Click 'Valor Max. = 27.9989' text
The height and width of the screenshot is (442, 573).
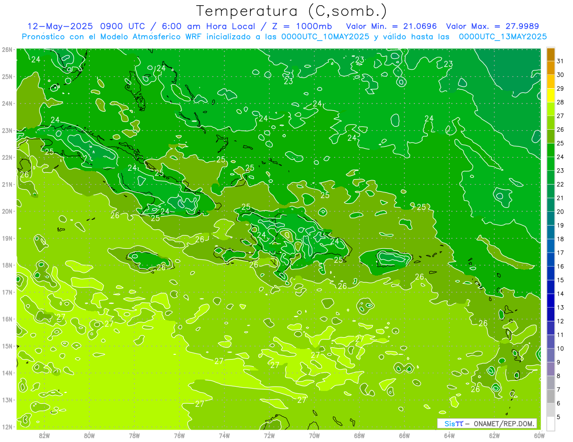click(x=493, y=26)
